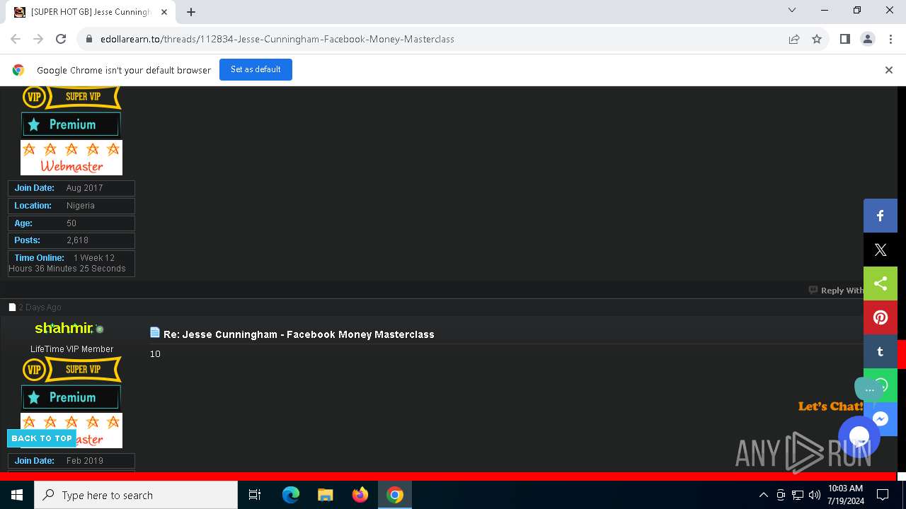Image resolution: width=906 pixels, height=509 pixels.
Task: Open new browser tab
Action: (x=191, y=12)
